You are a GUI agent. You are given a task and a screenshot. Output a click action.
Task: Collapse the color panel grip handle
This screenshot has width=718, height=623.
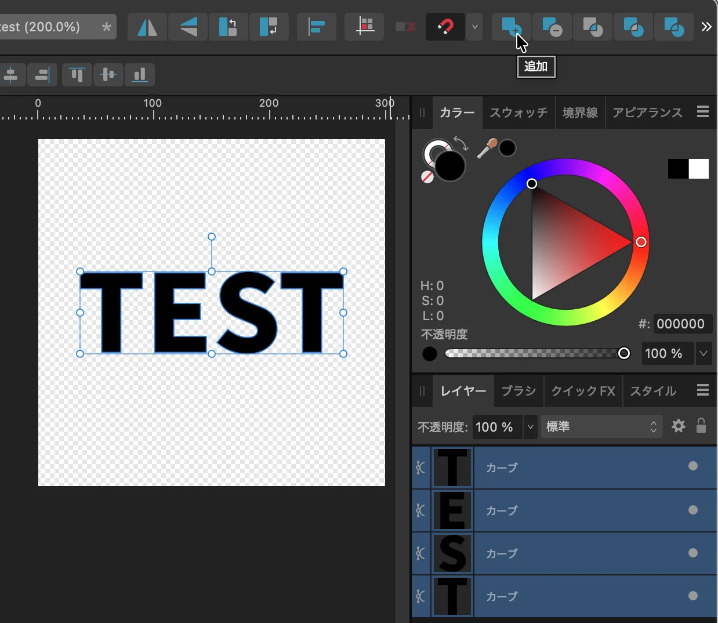coord(422,113)
